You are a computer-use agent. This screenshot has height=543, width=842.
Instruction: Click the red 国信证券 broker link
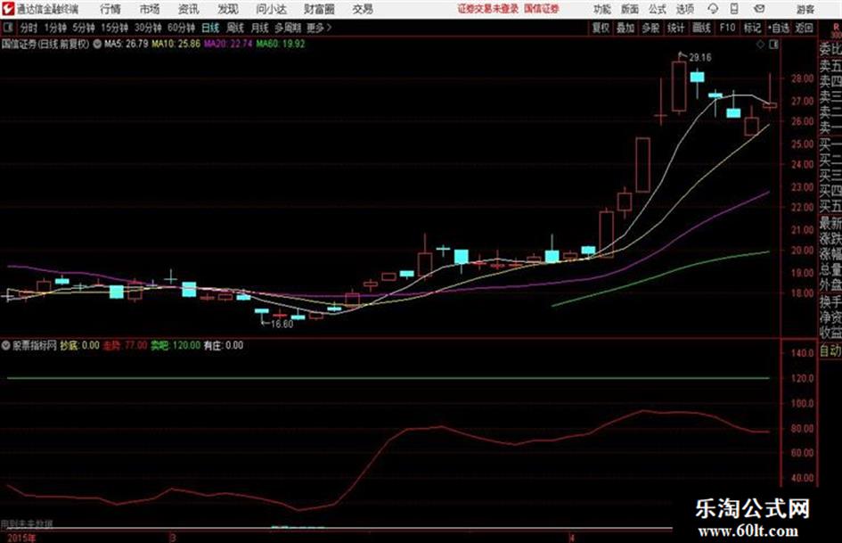click(542, 9)
